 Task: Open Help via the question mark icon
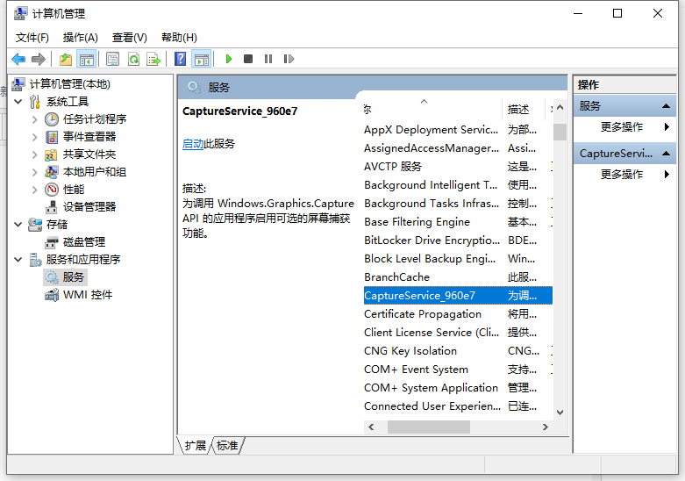pyautogui.click(x=180, y=59)
